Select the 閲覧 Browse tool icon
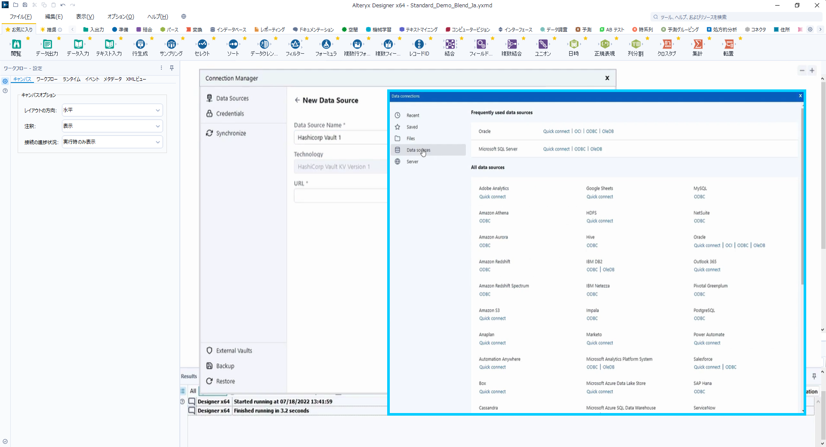The height and width of the screenshot is (447, 826). [x=16, y=44]
